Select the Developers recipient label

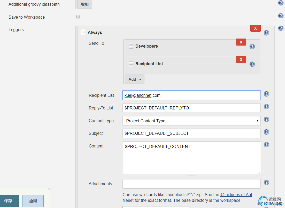[x=147, y=46]
